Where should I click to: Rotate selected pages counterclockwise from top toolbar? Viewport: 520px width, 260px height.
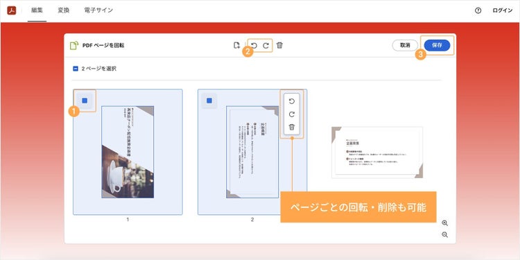[x=254, y=46]
